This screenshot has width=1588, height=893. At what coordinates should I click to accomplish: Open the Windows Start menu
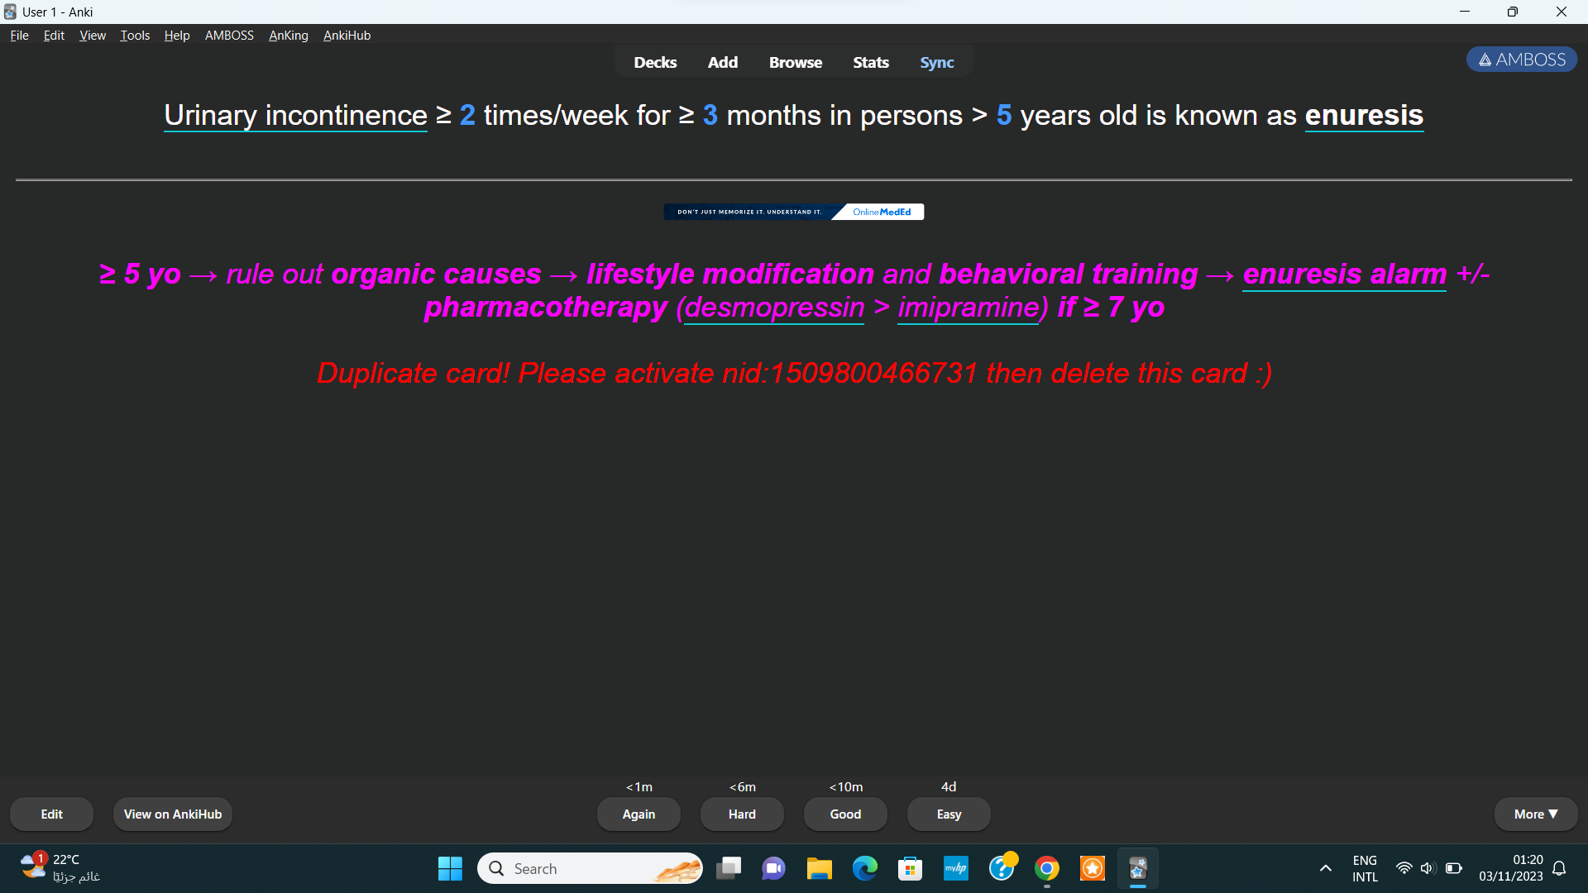click(450, 868)
